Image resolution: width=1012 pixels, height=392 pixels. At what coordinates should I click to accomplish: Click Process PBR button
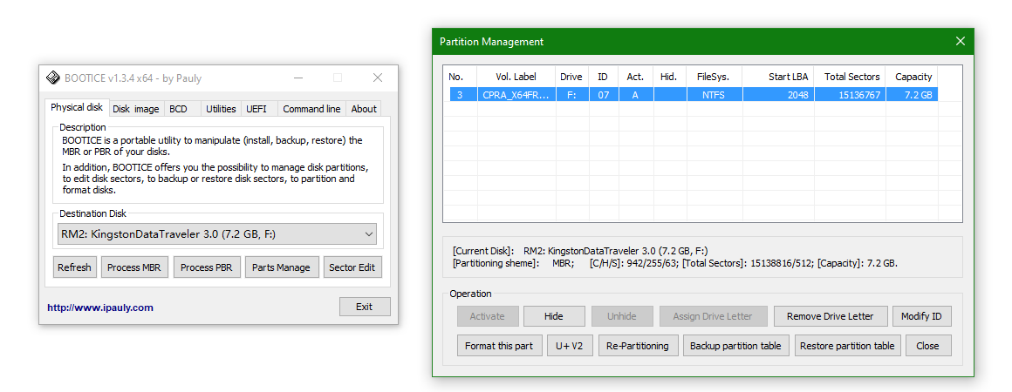pyautogui.click(x=207, y=267)
